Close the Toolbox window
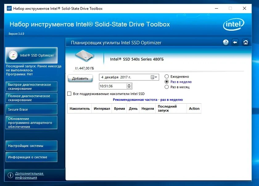Viewport: 259px width, 186px height. (x=245, y=8)
